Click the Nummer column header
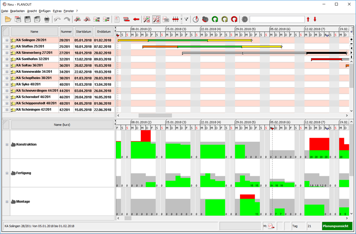356x234 pixels. (x=66, y=32)
